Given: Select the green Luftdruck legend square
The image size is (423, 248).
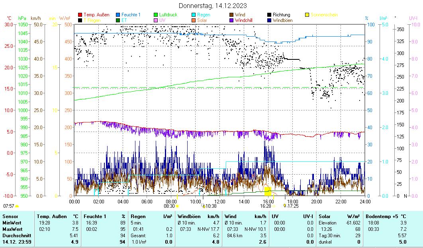Looking at the screenshot, I should click(156, 15).
